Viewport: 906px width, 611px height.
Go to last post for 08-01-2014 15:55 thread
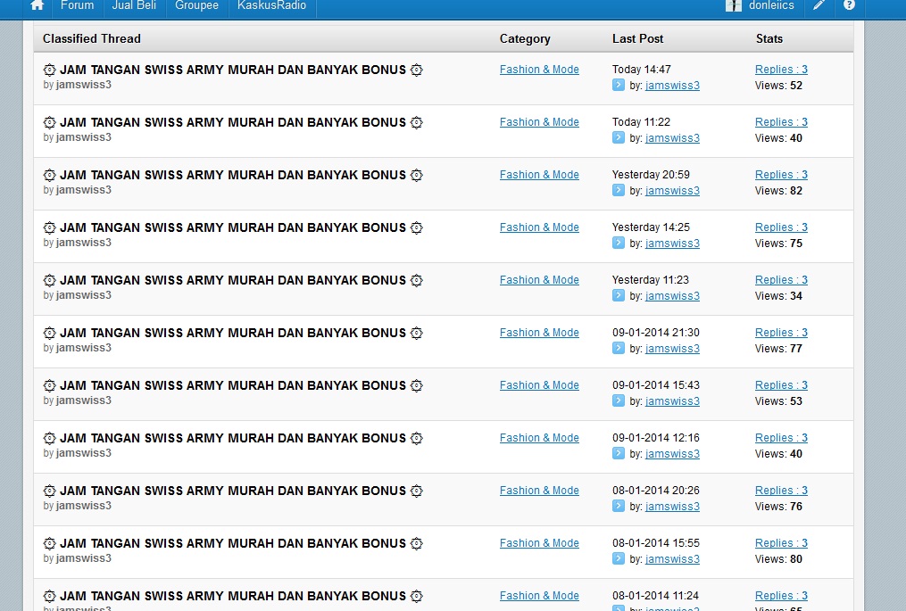tap(619, 558)
